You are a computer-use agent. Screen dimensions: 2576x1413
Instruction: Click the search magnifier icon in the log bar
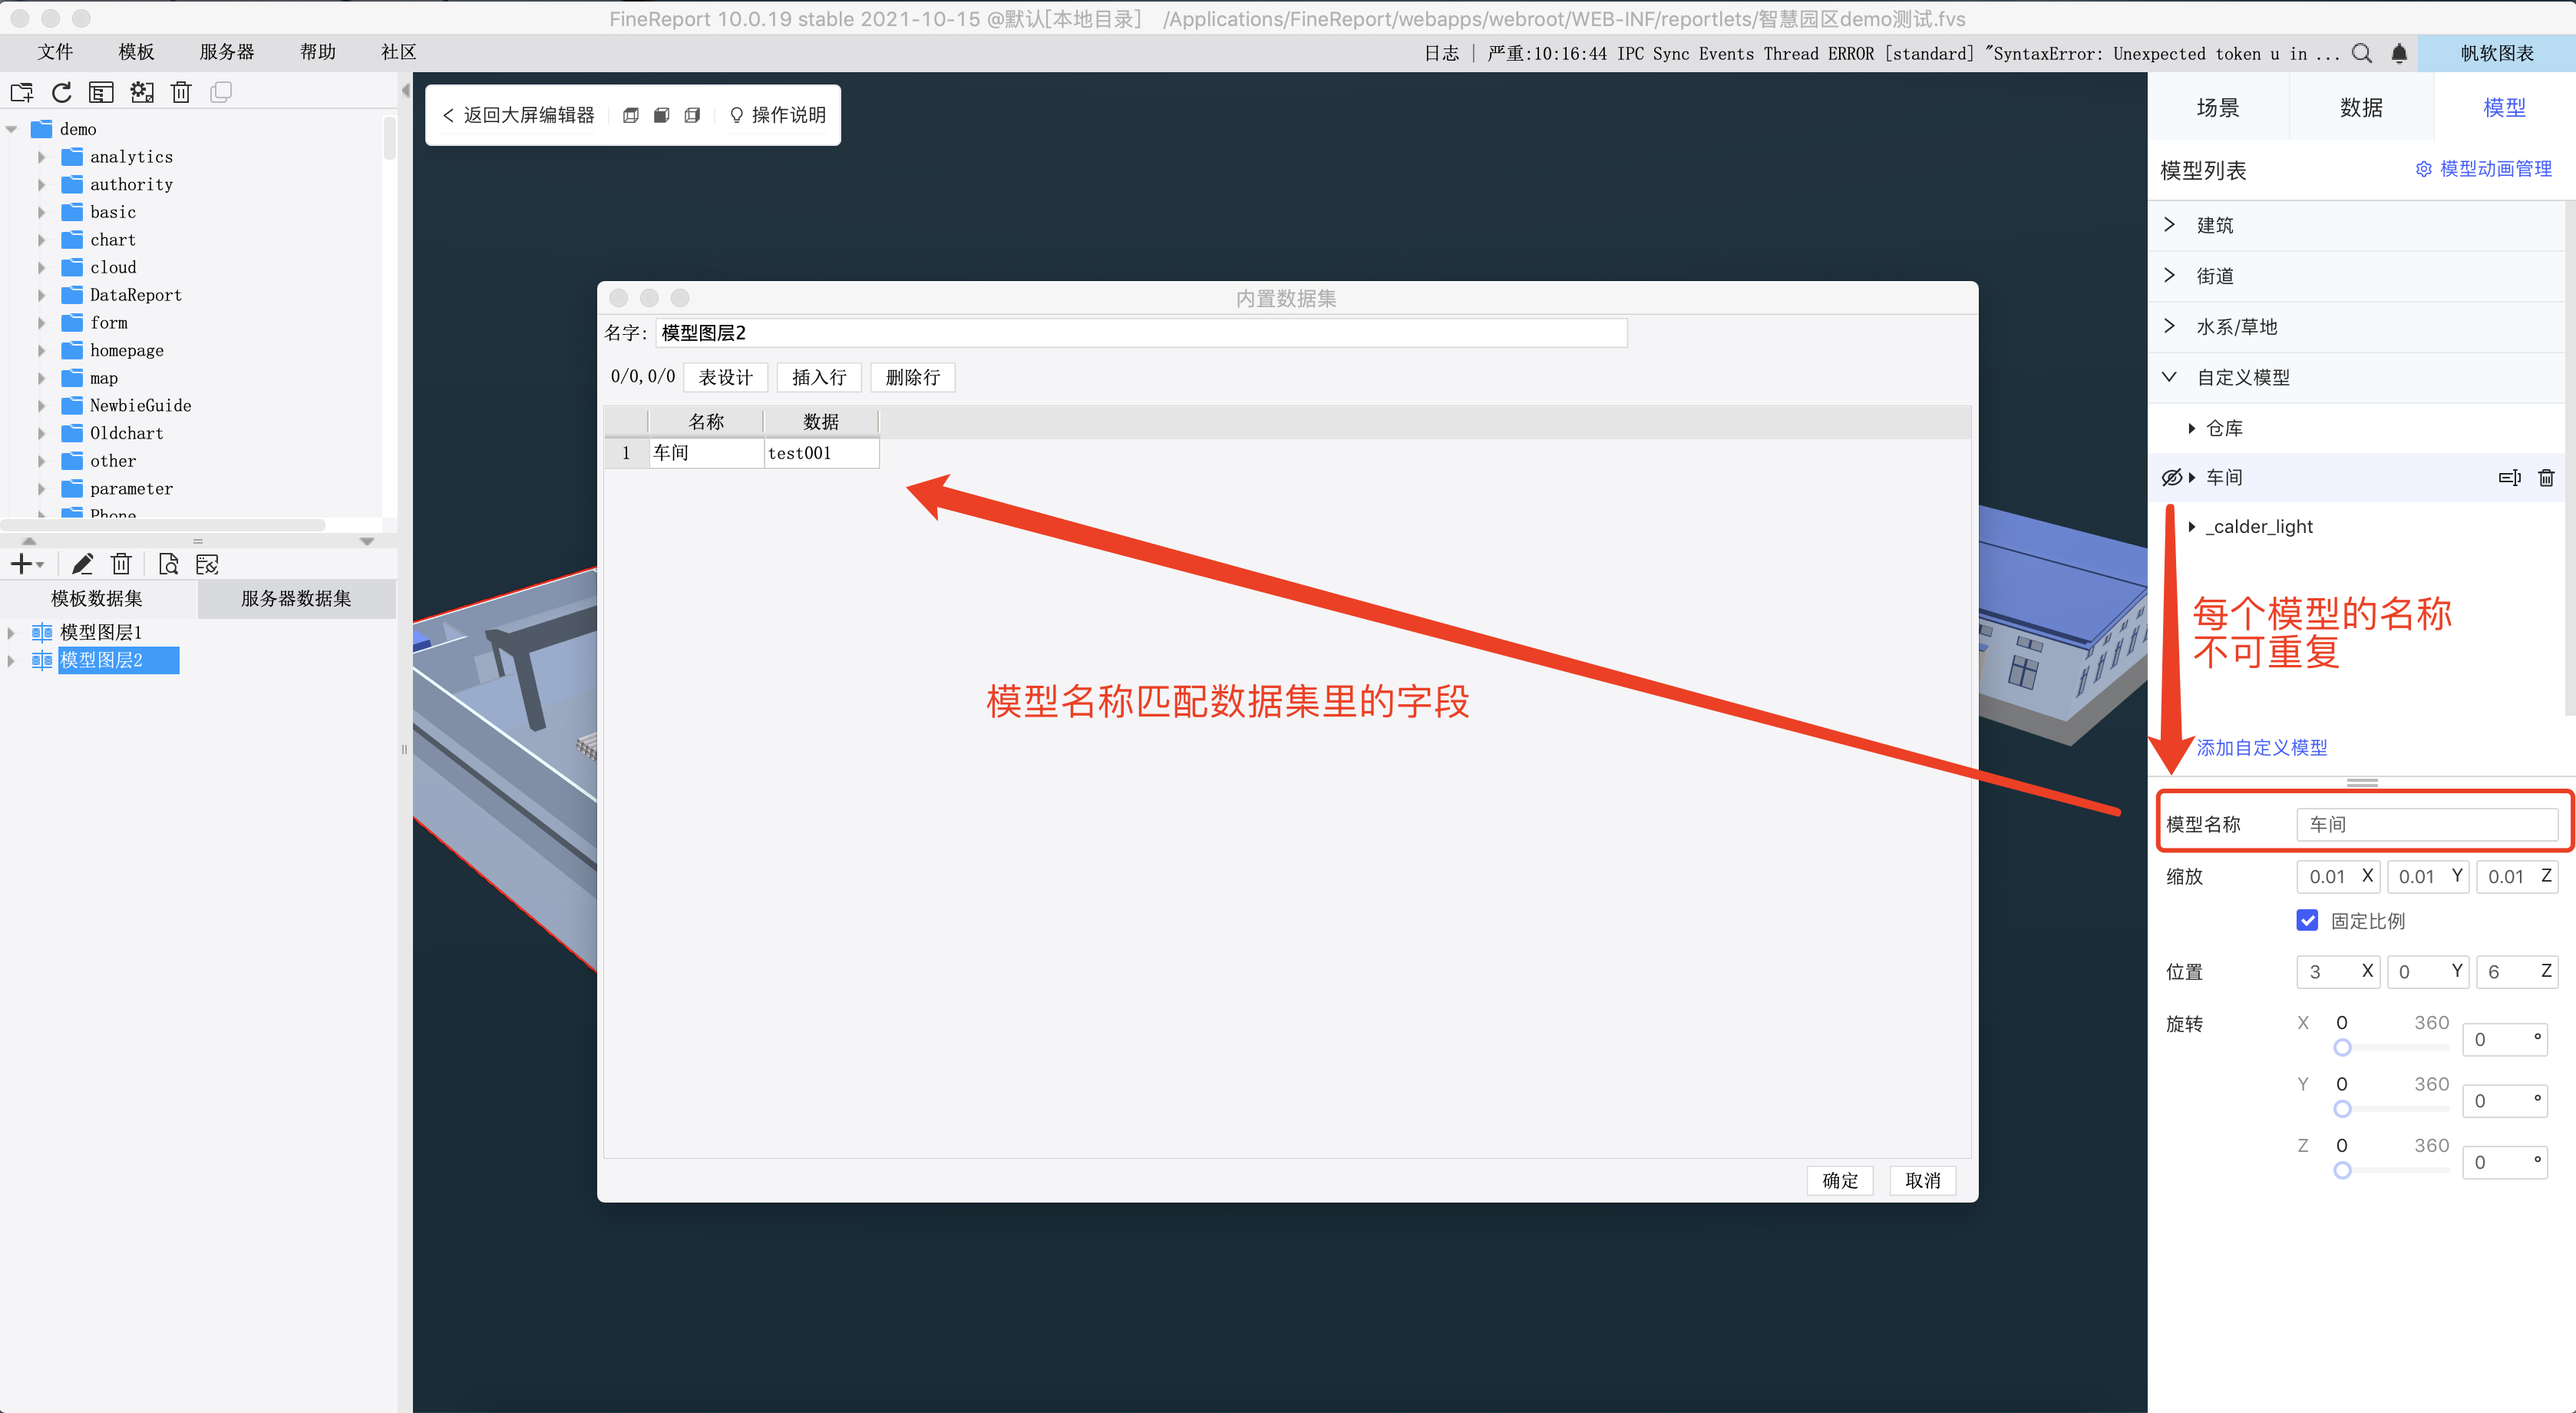pyautogui.click(x=2361, y=54)
